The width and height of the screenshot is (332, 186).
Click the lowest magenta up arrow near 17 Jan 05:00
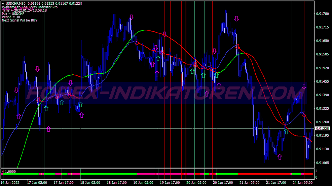coord(48,129)
